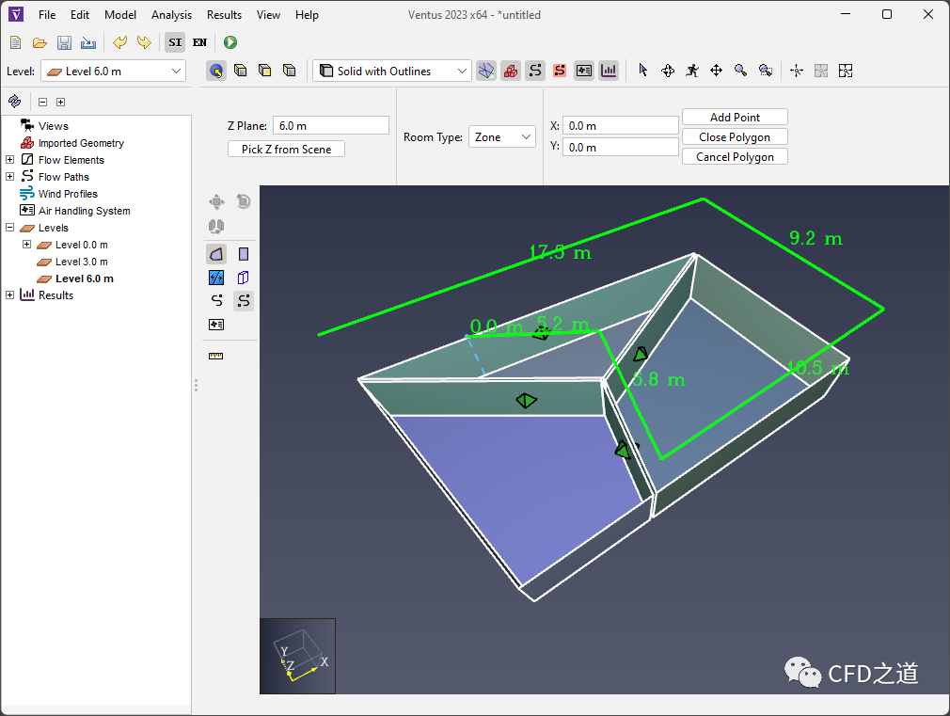Click the green Run Simulation button

click(x=230, y=42)
